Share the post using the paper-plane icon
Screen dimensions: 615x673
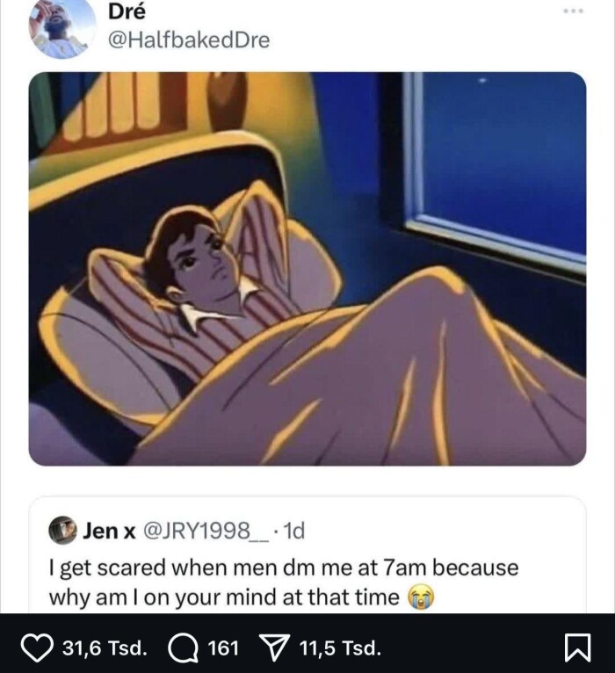click(x=276, y=648)
